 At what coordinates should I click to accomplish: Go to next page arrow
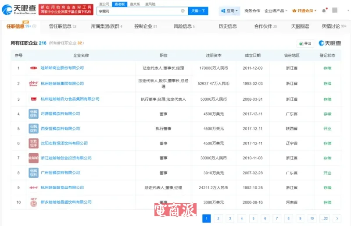(337, 219)
